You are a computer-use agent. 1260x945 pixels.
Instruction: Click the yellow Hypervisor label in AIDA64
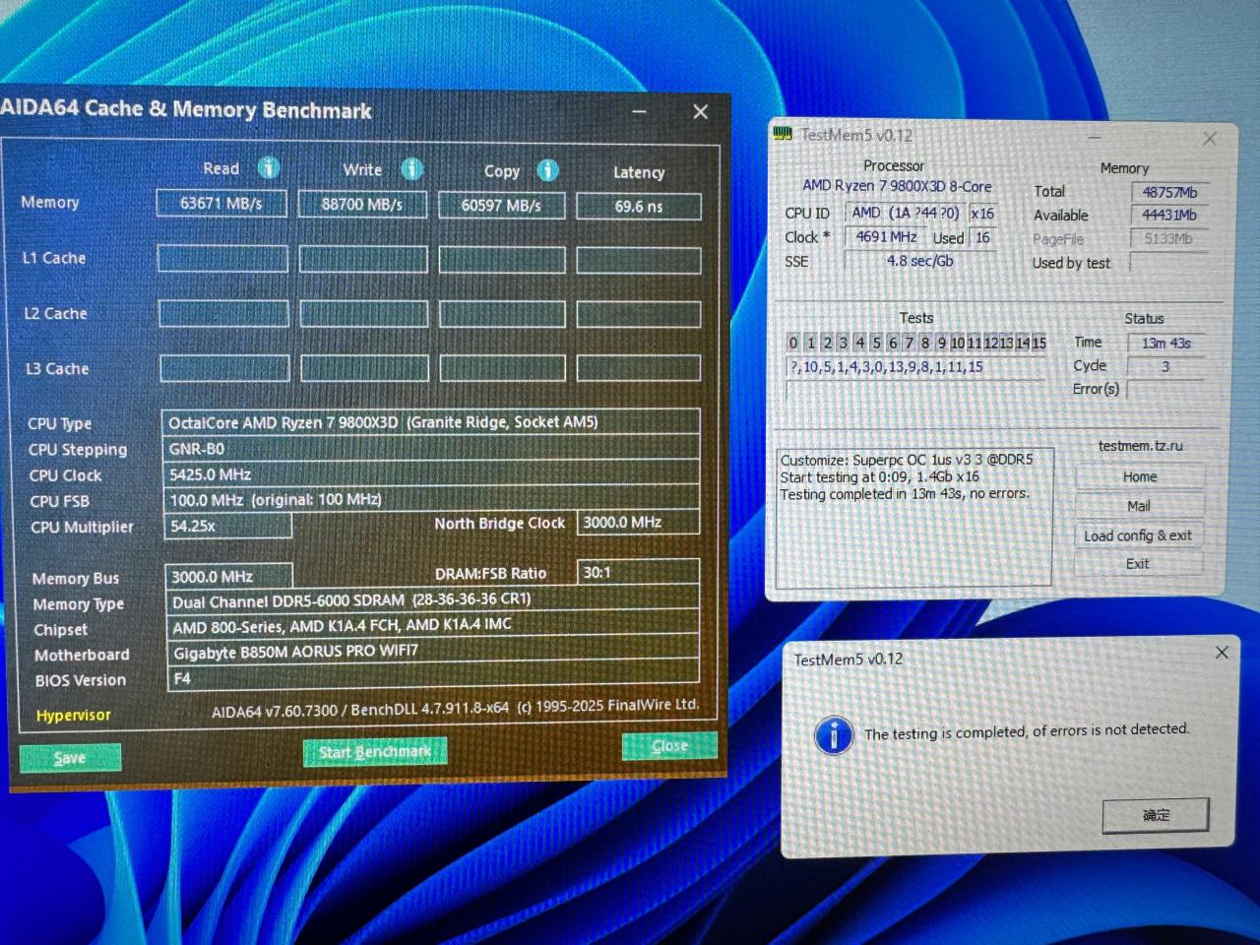(74, 716)
